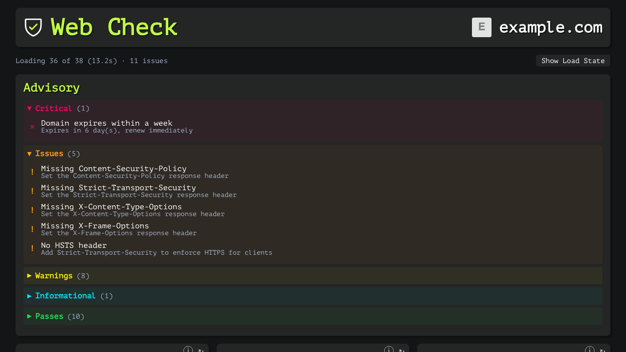
Task: Click 'Set the Strict-Transport-Security response header' hint
Action: click(139, 195)
